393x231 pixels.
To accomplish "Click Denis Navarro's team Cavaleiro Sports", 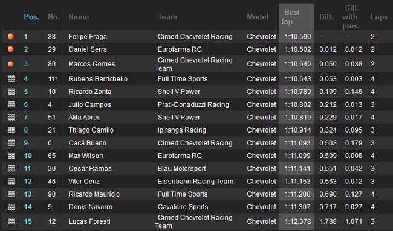I will (x=183, y=207).
